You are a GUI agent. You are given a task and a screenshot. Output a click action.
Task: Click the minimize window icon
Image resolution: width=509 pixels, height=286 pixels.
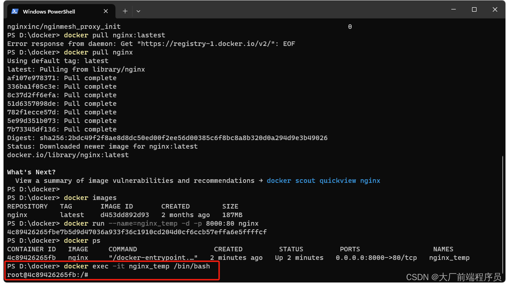coord(453,9)
